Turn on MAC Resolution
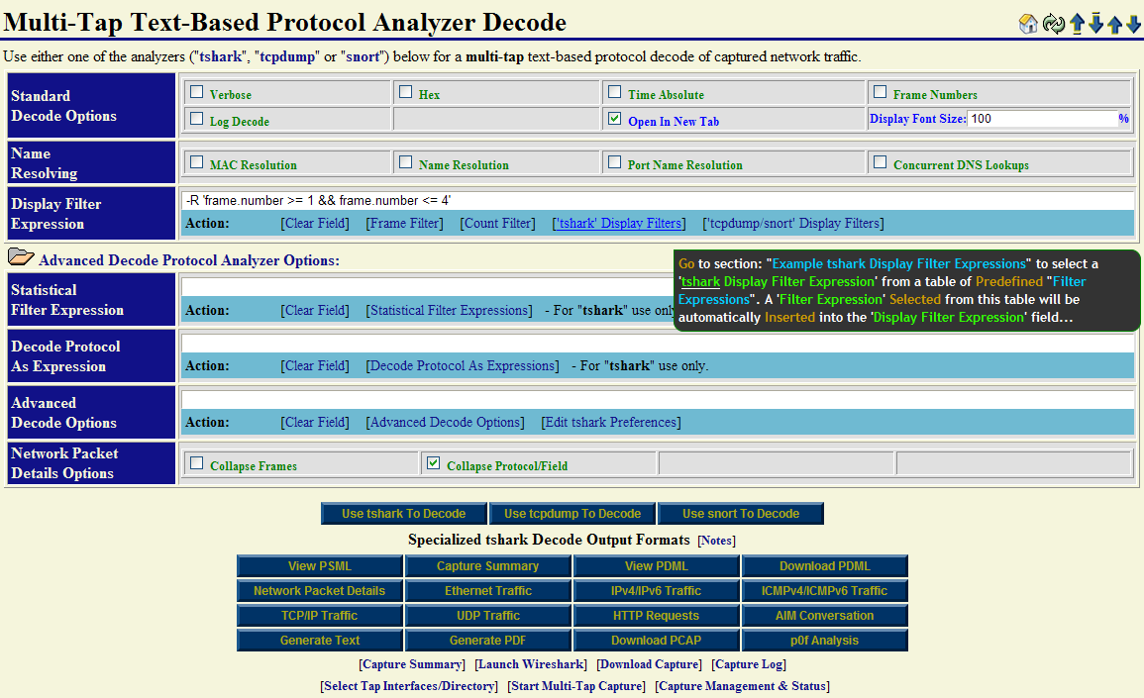Image resolution: width=1144 pixels, height=698 pixels. click(x=196, y=162)
